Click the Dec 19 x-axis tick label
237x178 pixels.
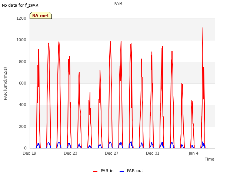pyautogui.click(x=30, y=153)
